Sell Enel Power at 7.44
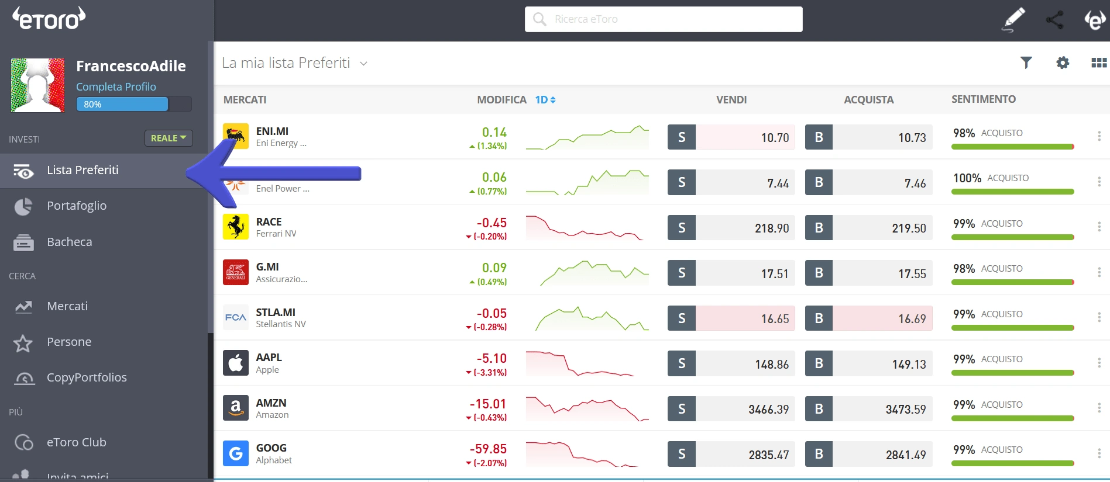 coord(731,183)
